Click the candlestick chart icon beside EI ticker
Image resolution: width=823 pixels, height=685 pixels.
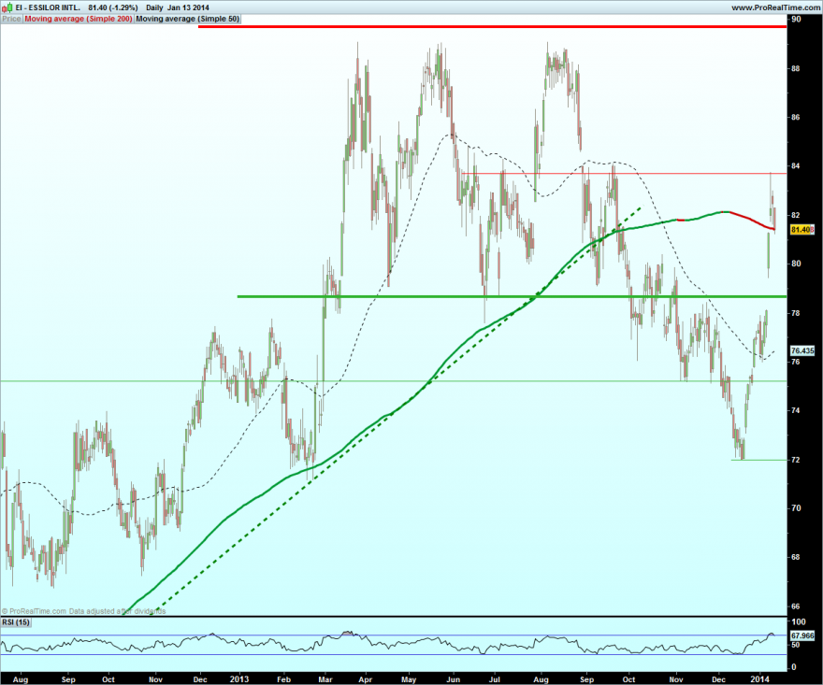point(7,7)
